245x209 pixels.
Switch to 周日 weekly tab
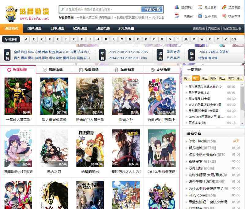pos(239,78)
